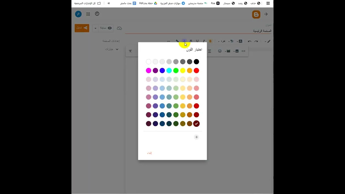Show hidden bookmarks with the » chevron

[109, 3]
